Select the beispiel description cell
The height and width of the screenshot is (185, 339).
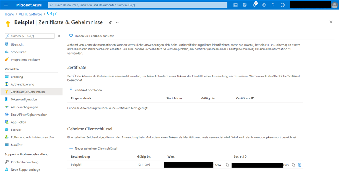pos(76,165)
